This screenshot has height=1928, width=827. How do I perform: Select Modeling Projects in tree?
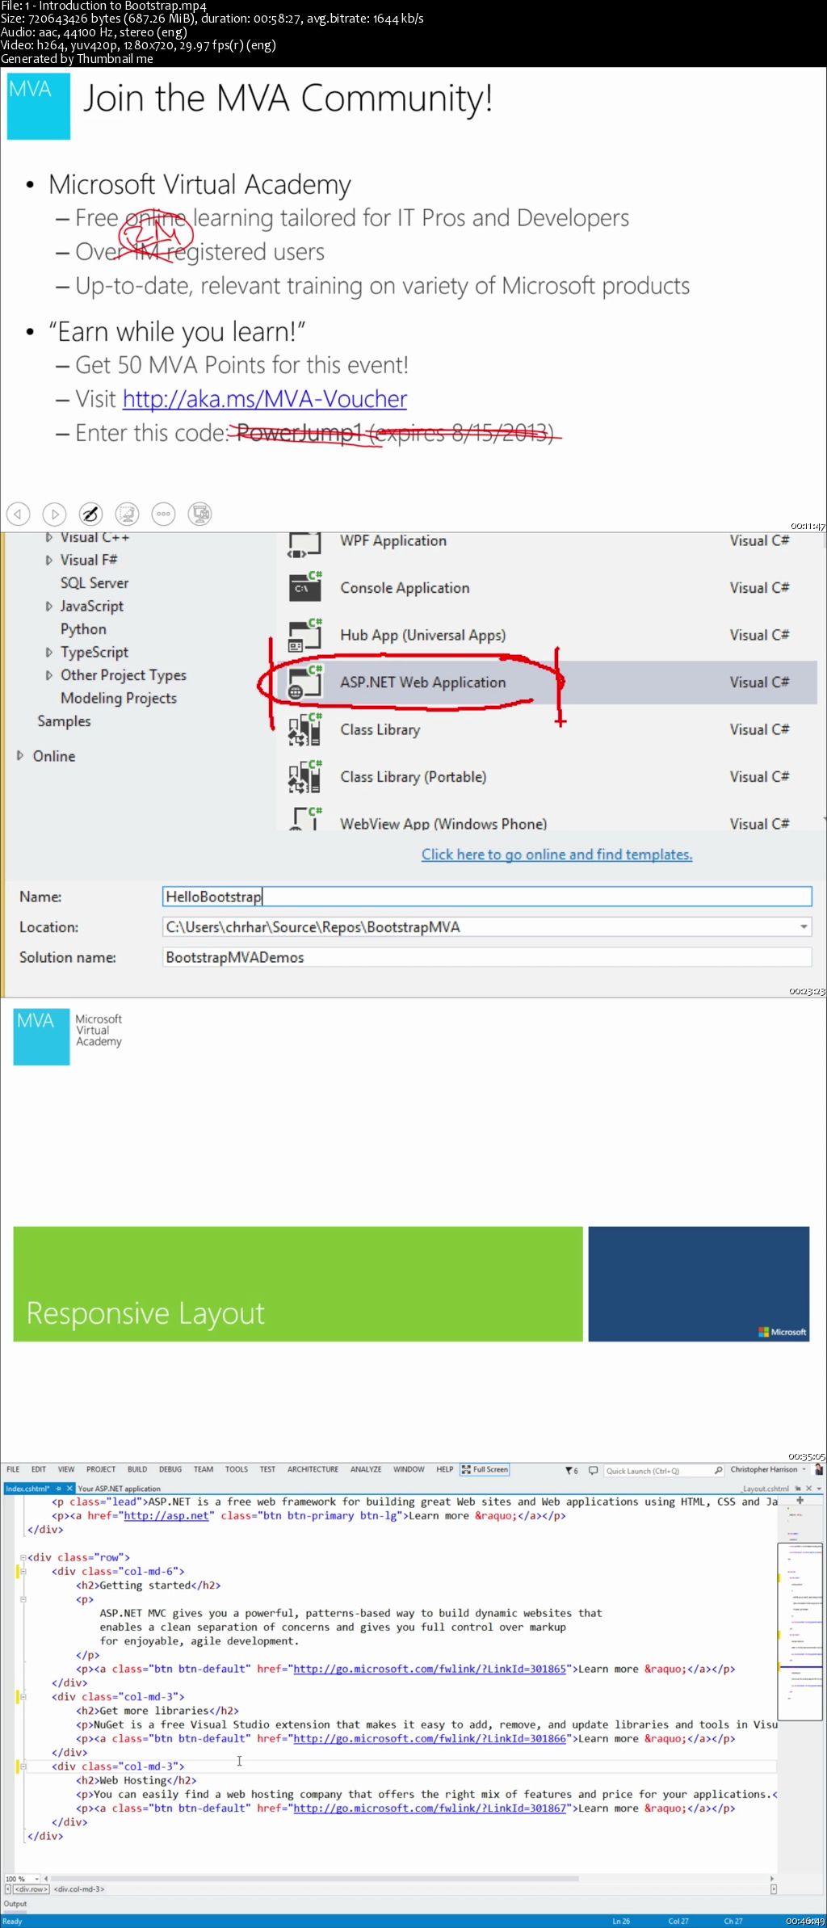(x=119, y=699)
